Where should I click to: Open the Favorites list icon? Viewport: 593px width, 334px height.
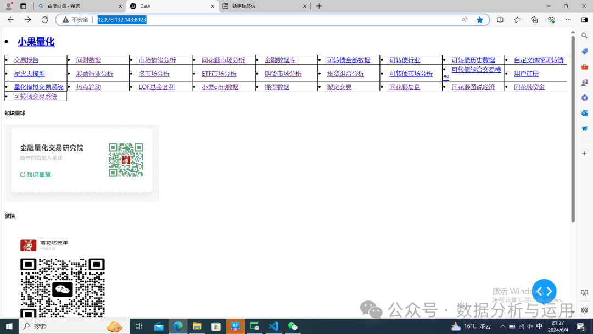[517, 20]
